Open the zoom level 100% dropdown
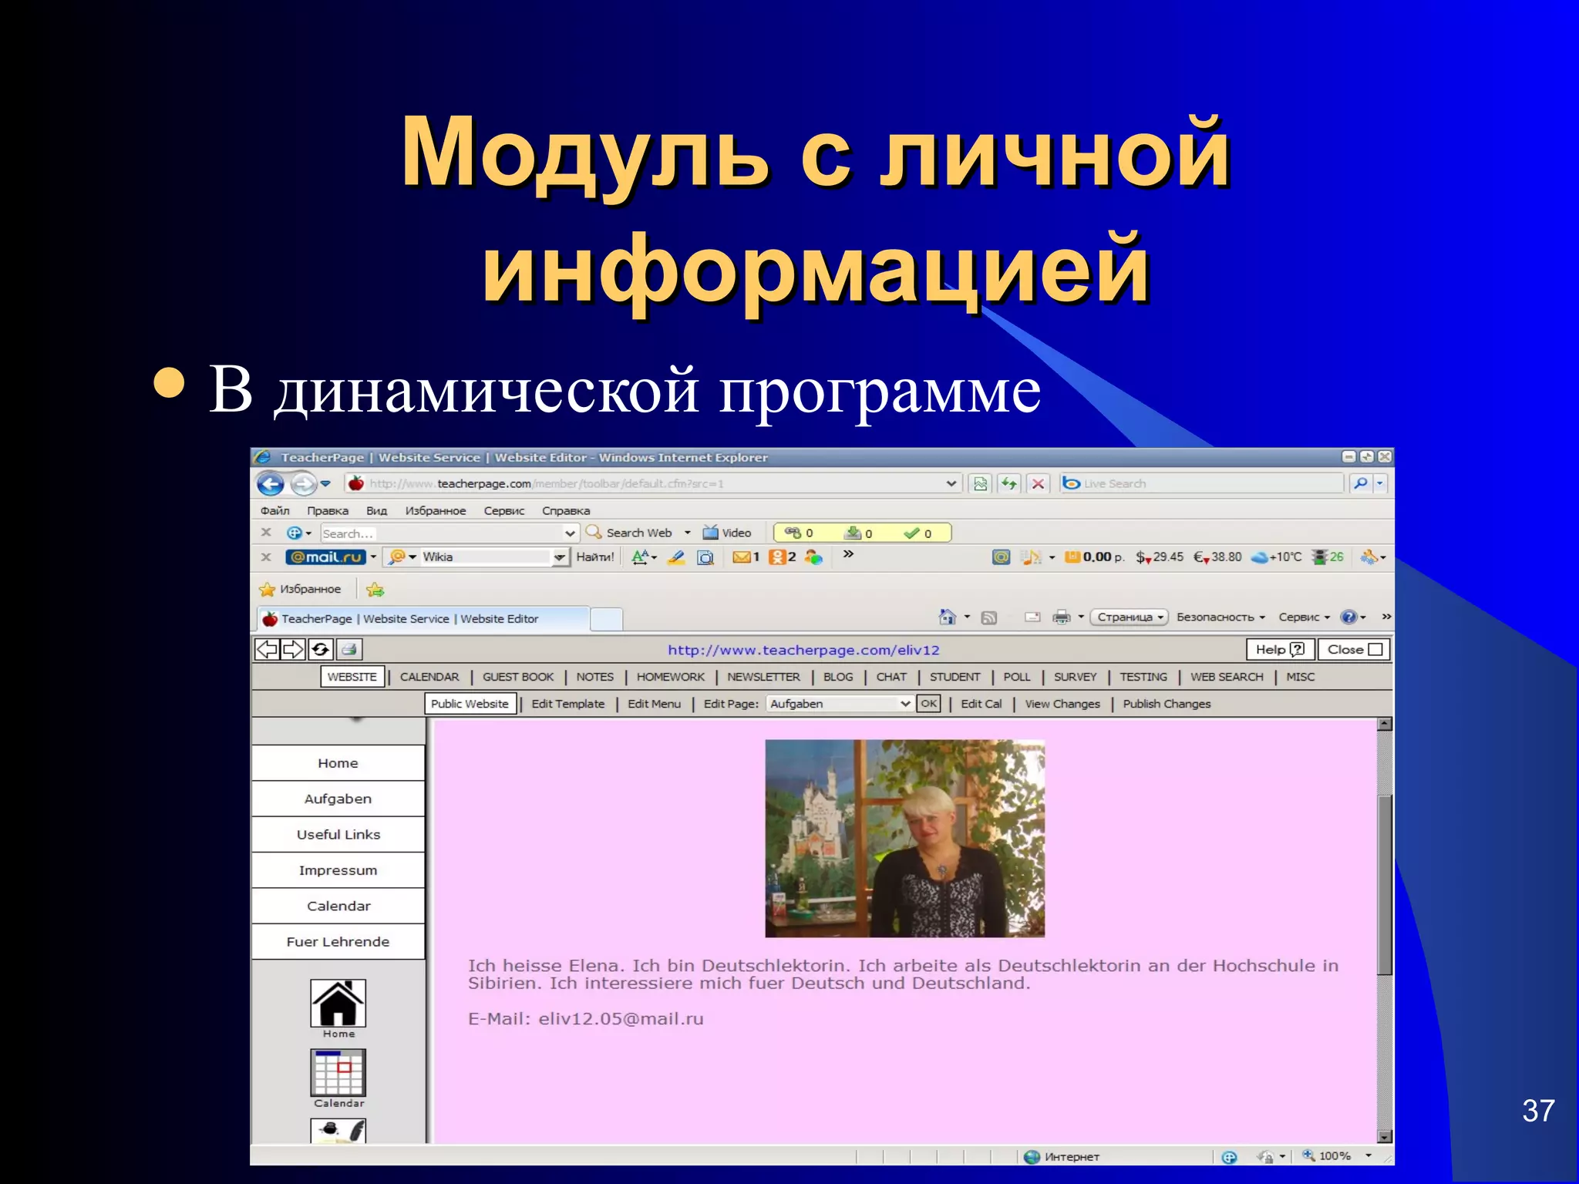 [1369, 1155]
